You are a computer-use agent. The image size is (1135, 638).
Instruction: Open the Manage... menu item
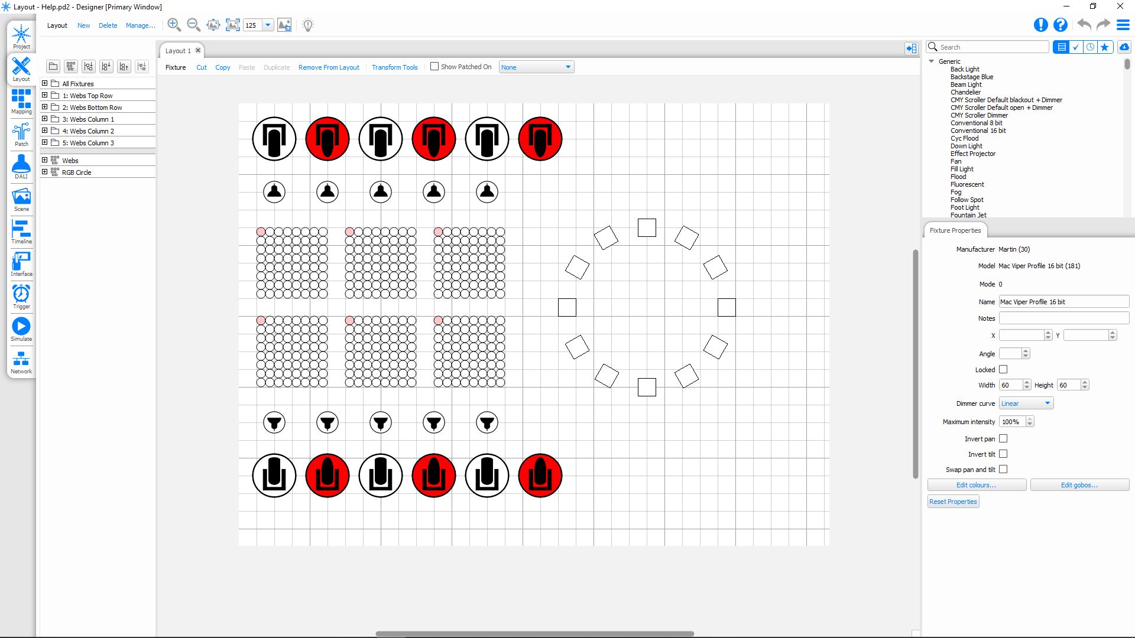point(140,25)
